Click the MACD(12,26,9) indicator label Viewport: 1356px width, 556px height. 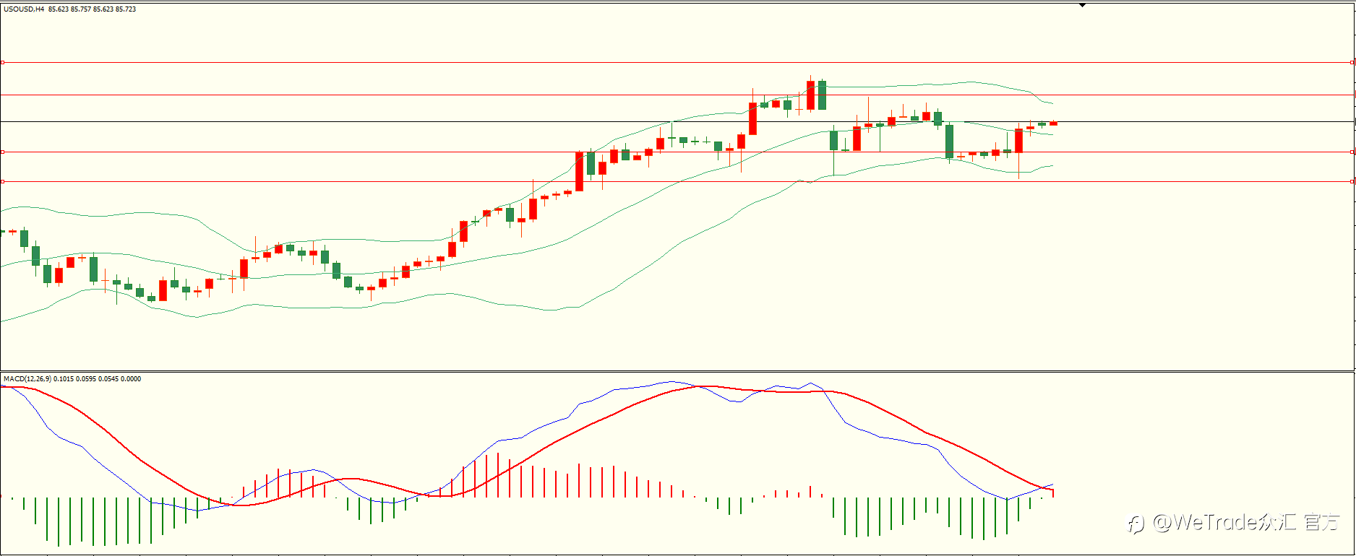27,379
